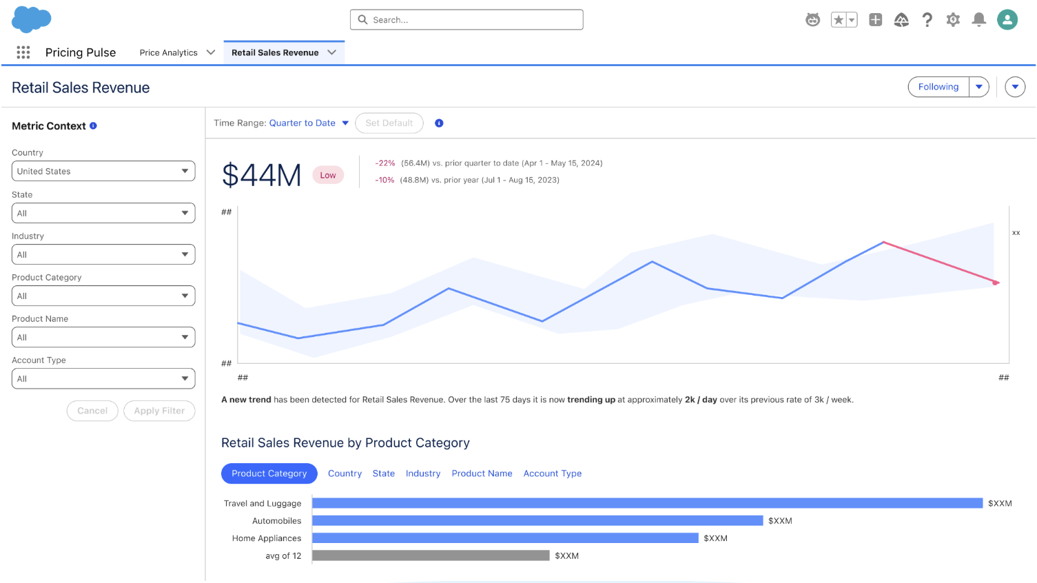
Task: Expand the Country dropdown showing United States
Action: tap(103, 171)
